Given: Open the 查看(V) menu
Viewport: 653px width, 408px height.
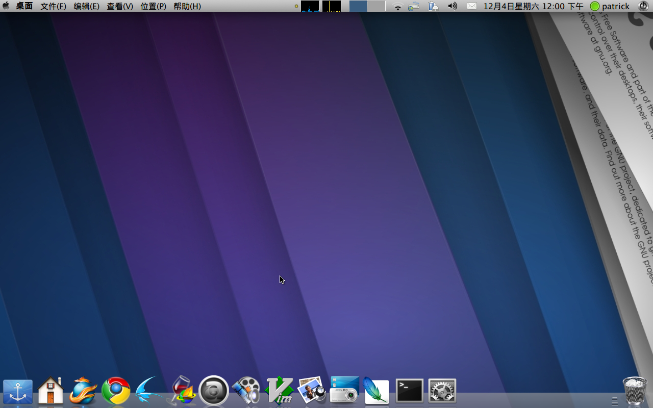Looking at the screenshot, I should pyautogui.click(x=120, y=6).
